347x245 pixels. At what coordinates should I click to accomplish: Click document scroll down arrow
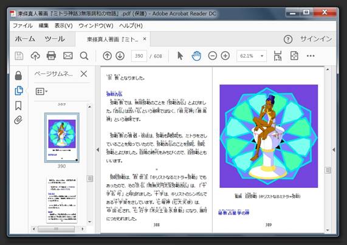pyautogui.click(x=328, y=230)
